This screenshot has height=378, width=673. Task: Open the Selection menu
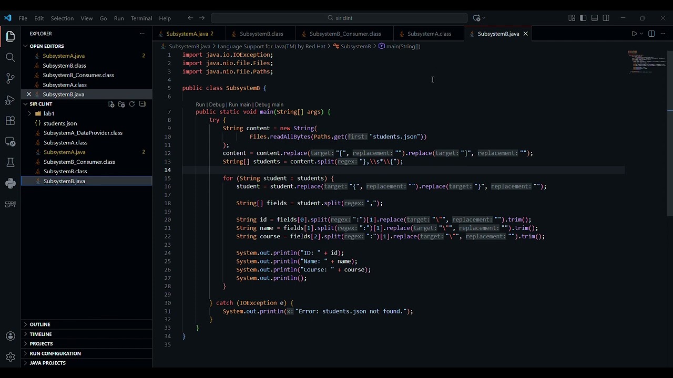pos(62,18)
